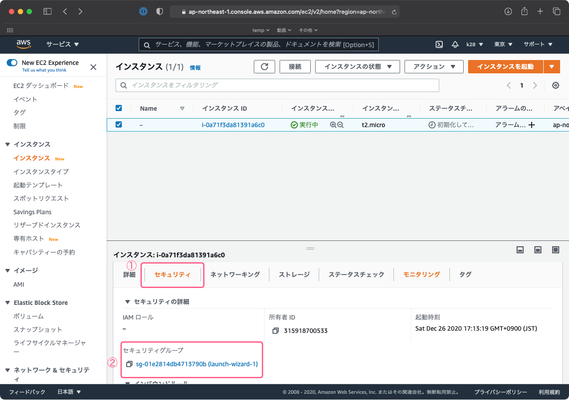The width and height of the screenshot is (569, 400).
Task: Click the instance filter search field
Action: (277, 85)
